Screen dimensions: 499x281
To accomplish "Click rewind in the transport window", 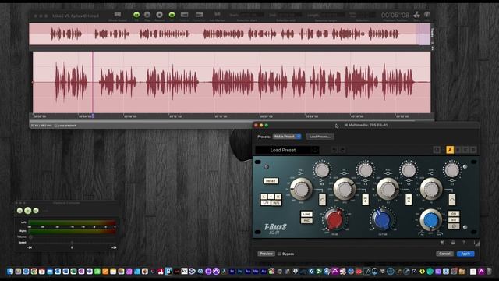I will 19,211.
